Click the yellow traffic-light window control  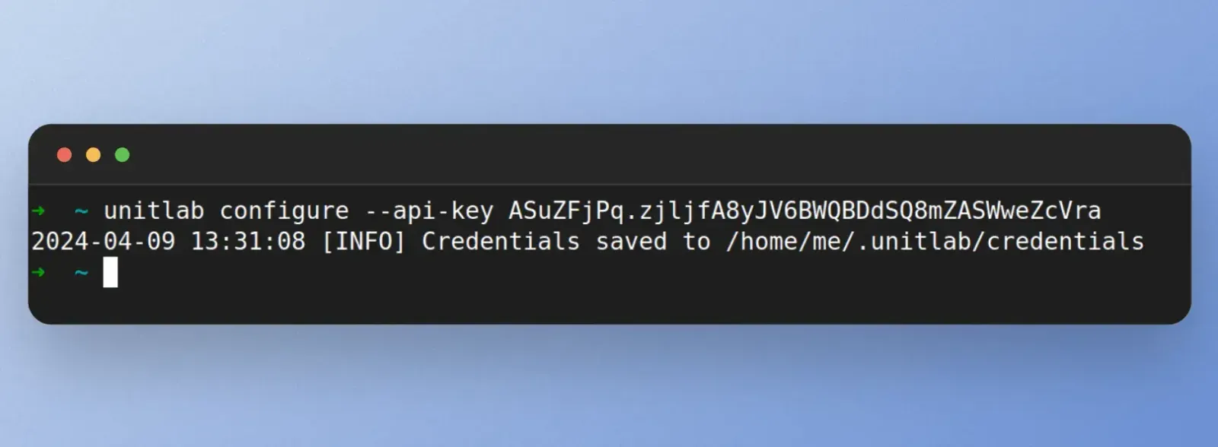click(x=93, y=154)
